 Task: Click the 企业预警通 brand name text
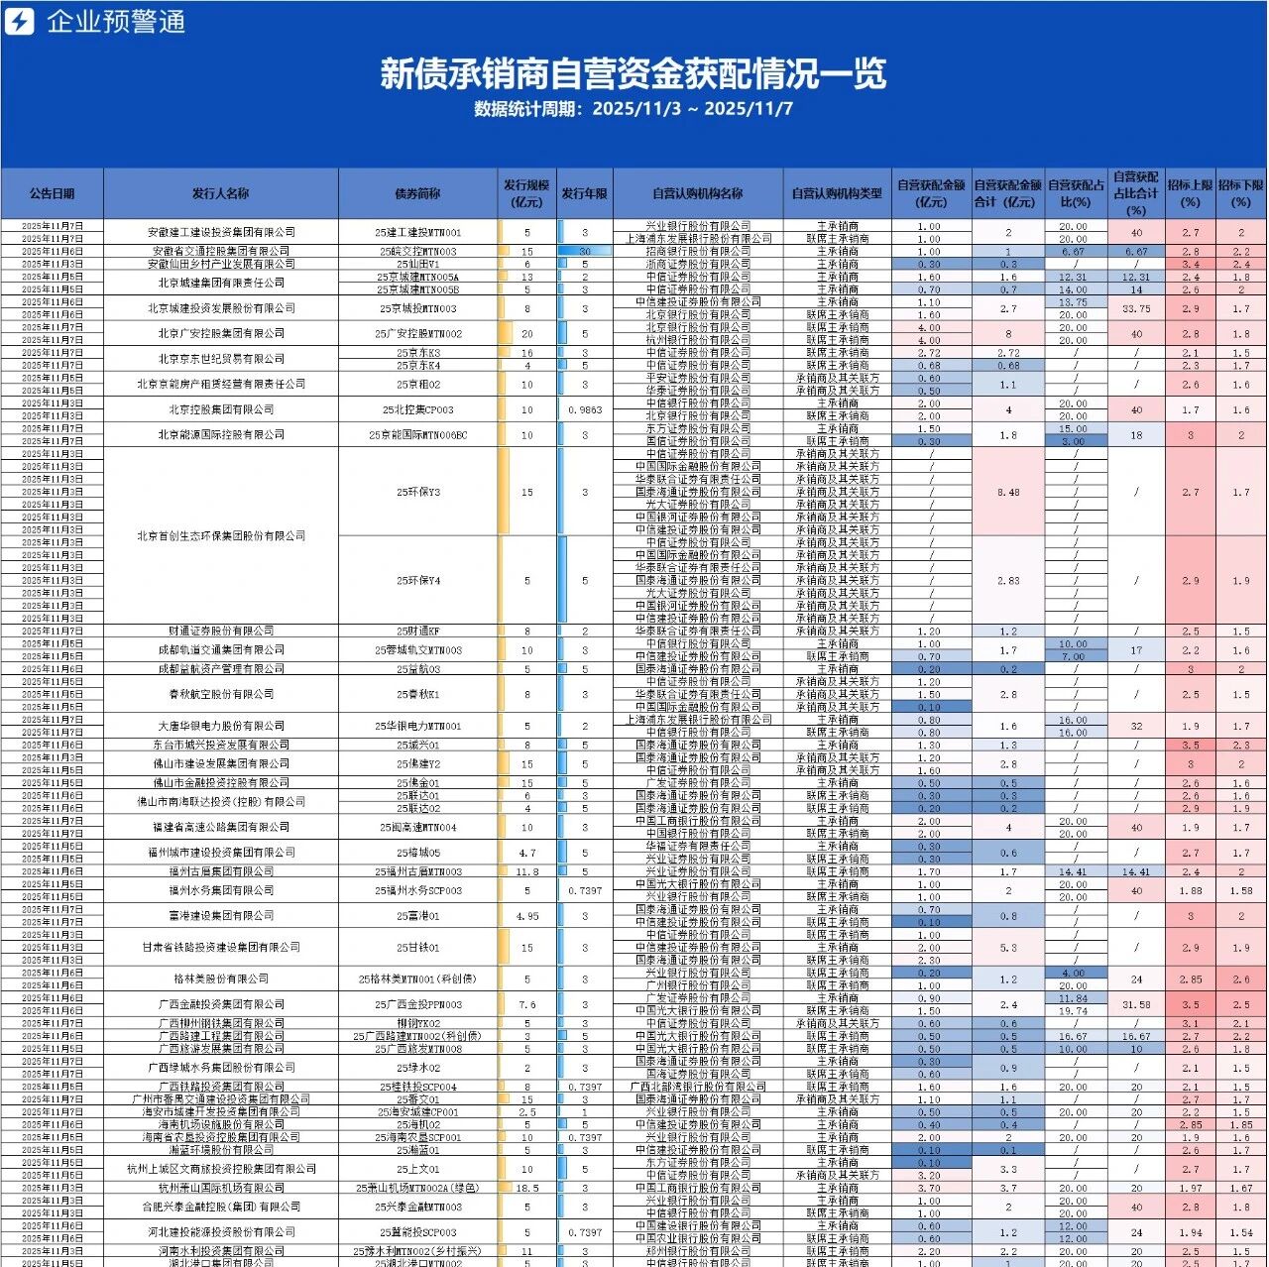tap(116, 21)
